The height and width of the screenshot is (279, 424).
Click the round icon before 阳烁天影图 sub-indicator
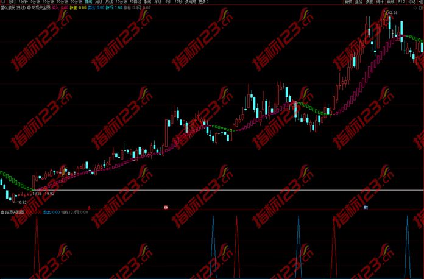(x=2, y=213)
